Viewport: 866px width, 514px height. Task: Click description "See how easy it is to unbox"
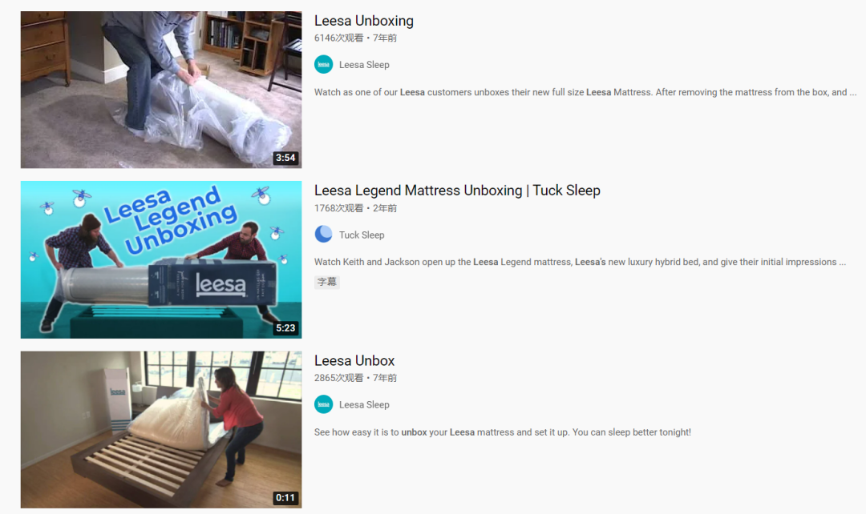click(503, 432)
